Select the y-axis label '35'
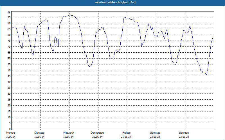 9,88
